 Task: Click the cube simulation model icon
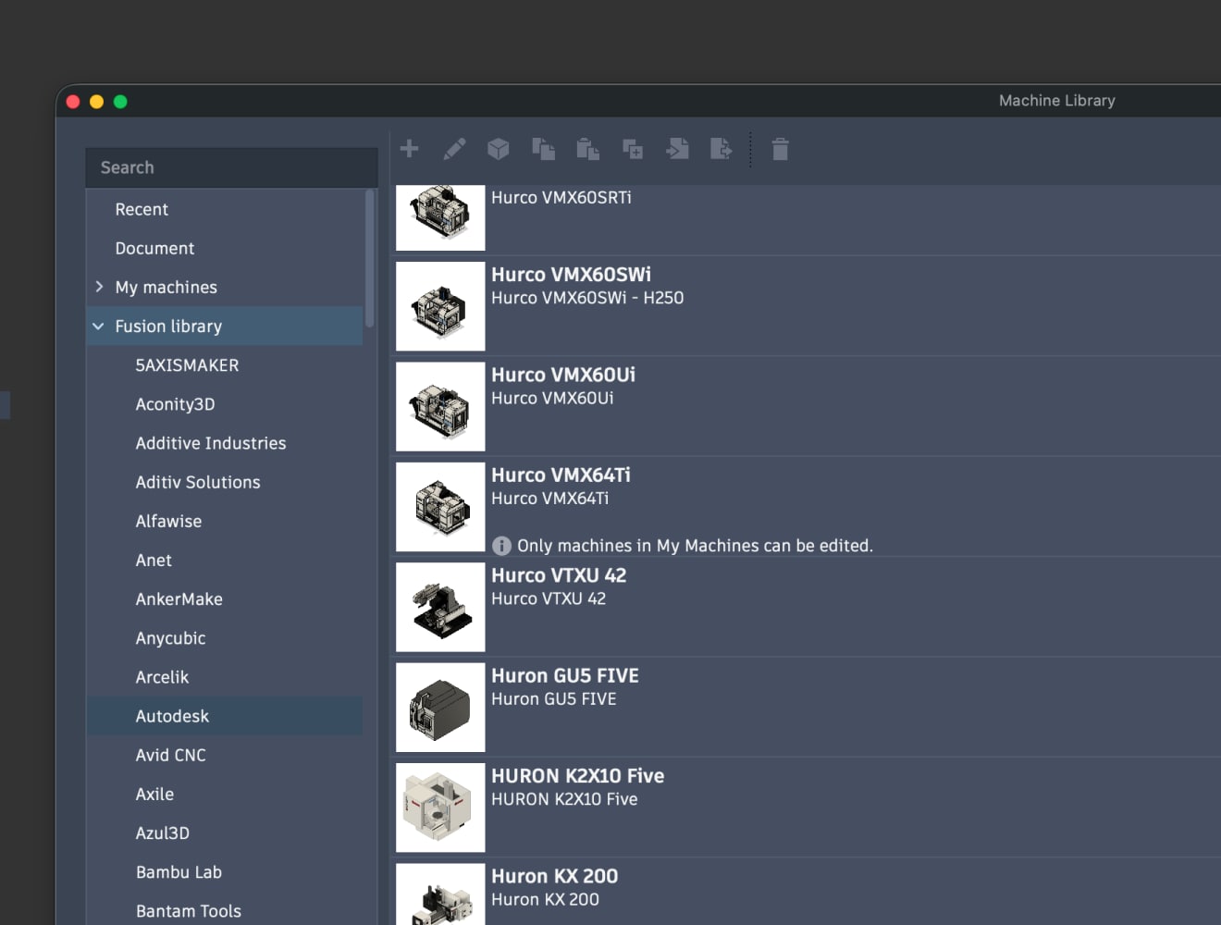tap(499, 148)
